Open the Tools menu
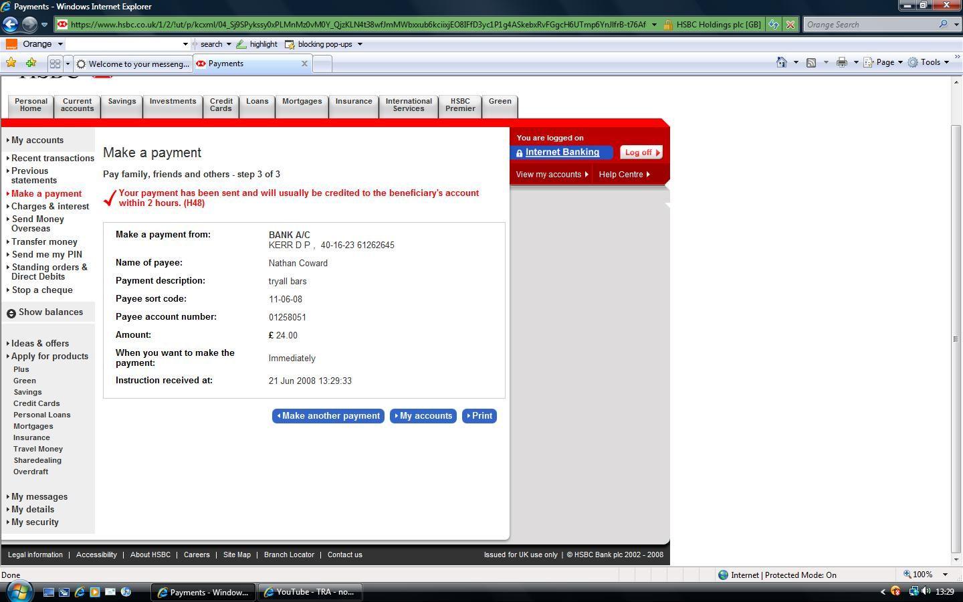This screenshot has height=602, width=963. click(x=928, y=62)
